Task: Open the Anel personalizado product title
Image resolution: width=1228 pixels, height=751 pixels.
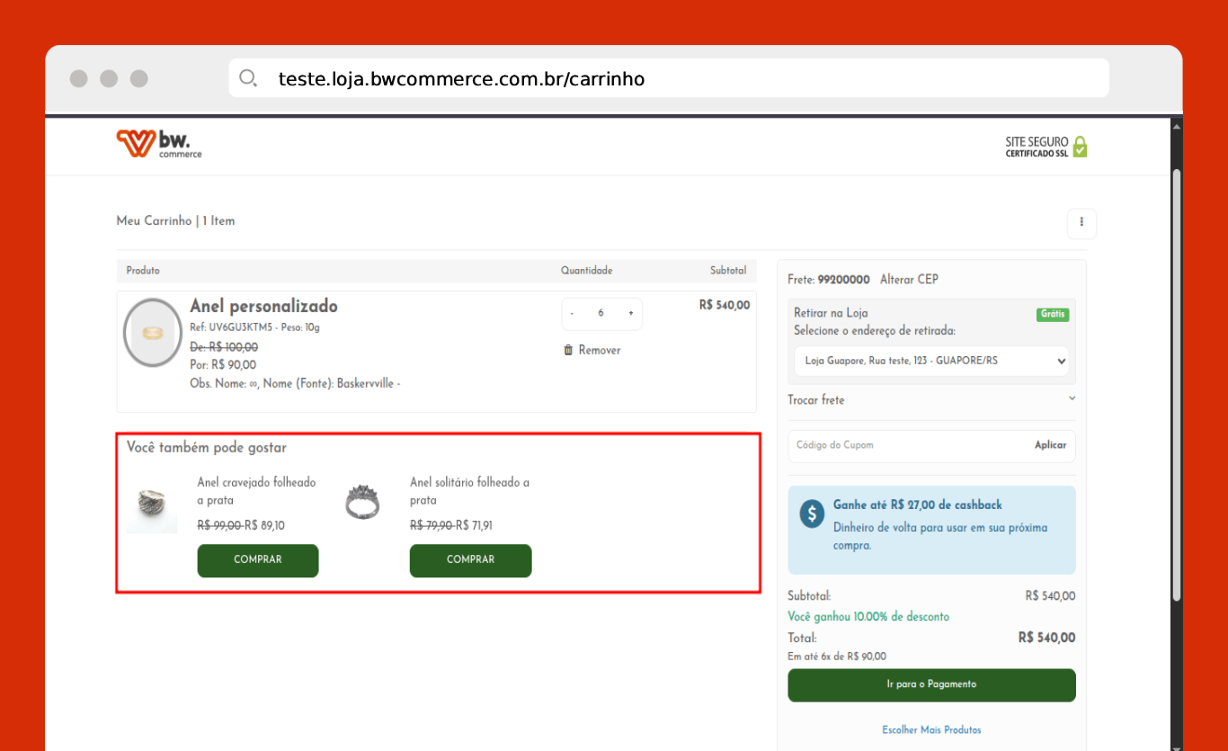Action: tap(263, 306)
